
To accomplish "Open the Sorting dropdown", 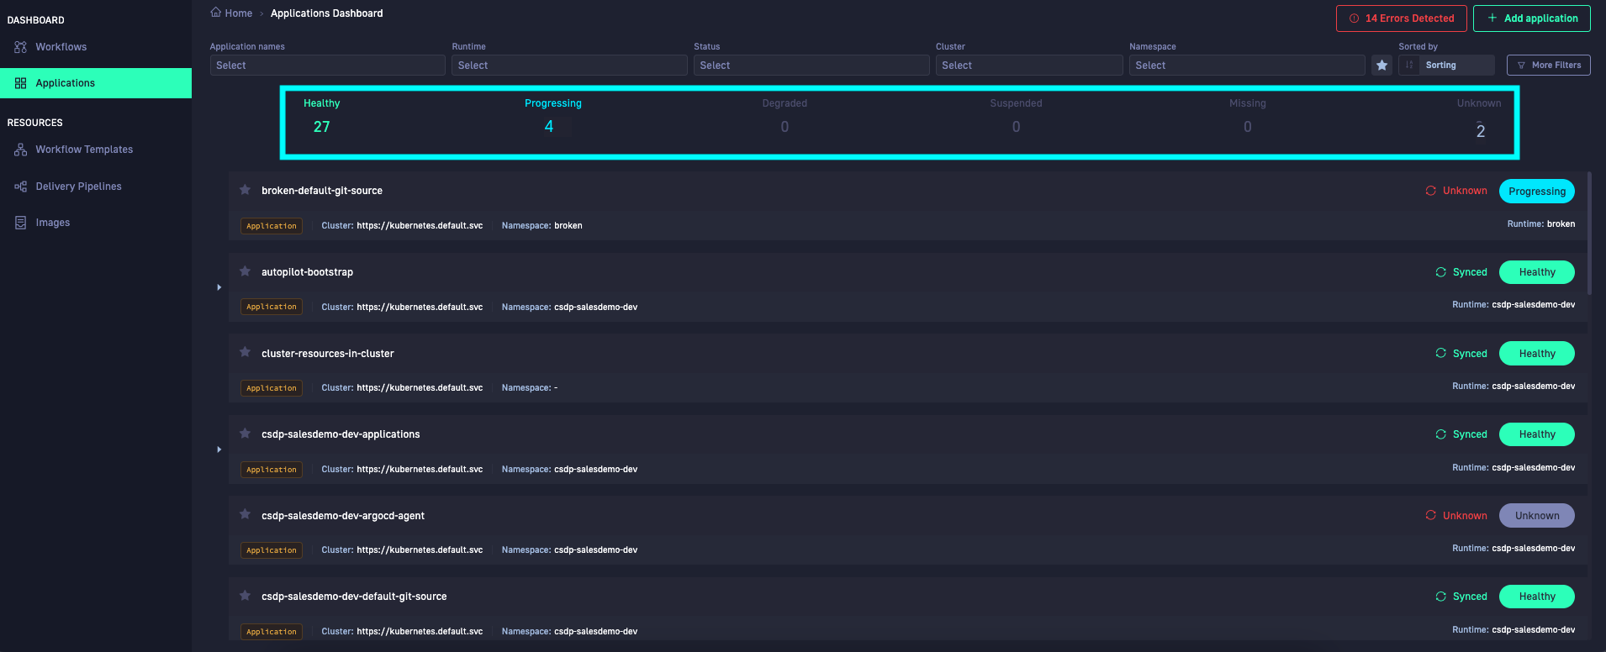I will pyautogui.click(x=1457, y=66).
